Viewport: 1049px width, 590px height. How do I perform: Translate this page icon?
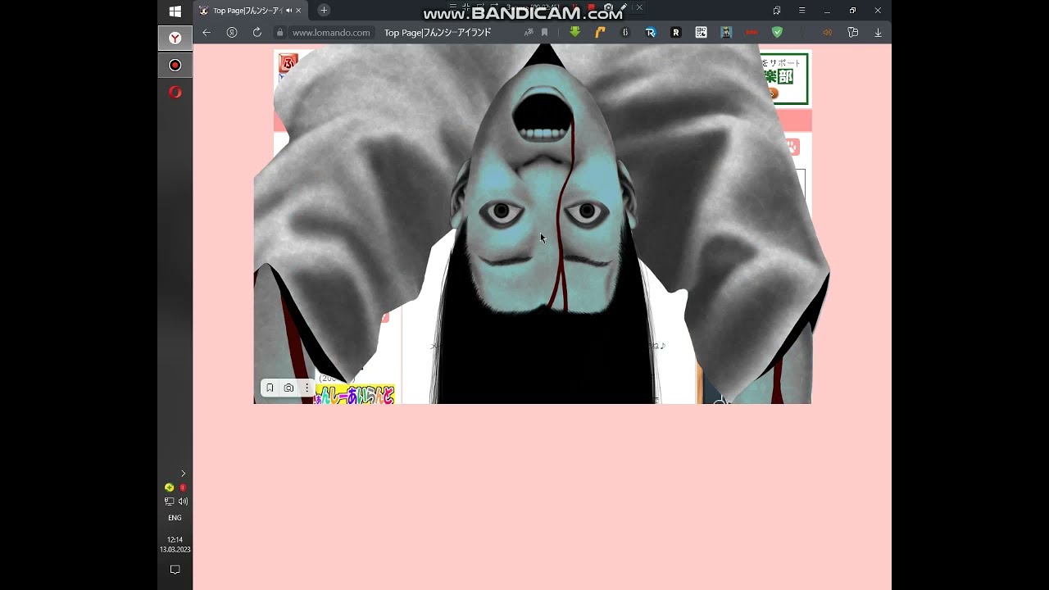pos(529,33)
